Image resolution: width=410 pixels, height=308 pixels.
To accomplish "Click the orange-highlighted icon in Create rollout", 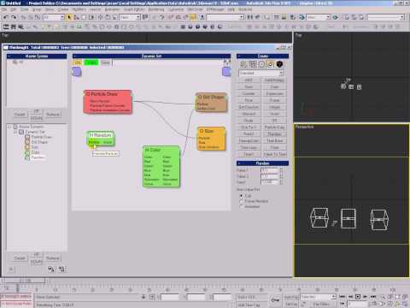I will click(270, 64).
